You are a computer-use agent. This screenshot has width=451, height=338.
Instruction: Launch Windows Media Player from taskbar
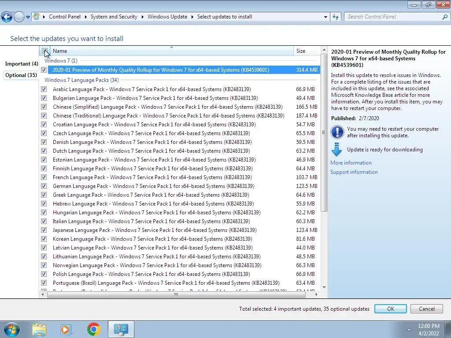coord(66,330)
